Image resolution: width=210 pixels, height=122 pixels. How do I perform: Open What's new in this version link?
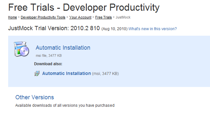[x=152, y=29]
